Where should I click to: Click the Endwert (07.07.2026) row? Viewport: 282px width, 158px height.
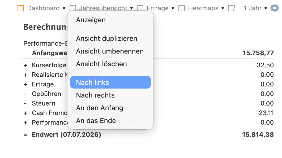(148, 135)
